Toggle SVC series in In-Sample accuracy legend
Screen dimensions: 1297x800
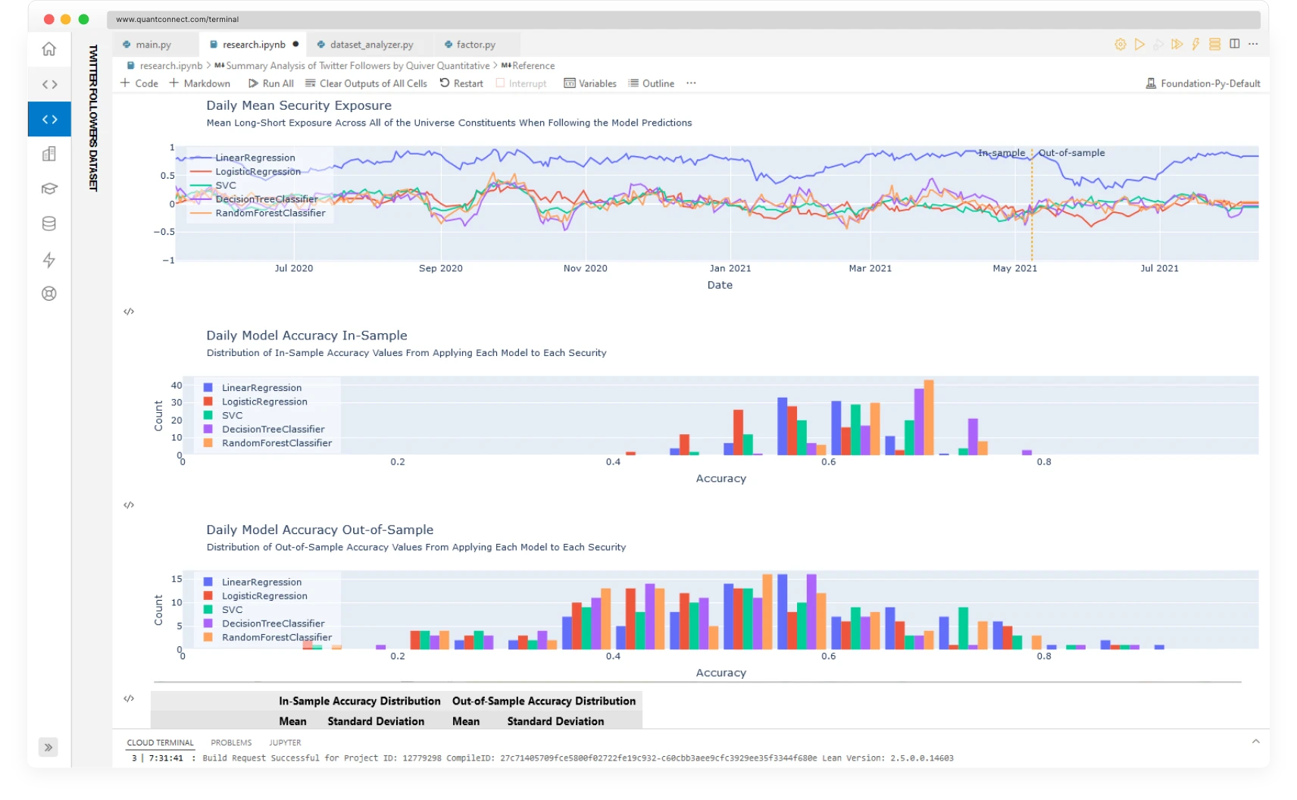point(232,415)
